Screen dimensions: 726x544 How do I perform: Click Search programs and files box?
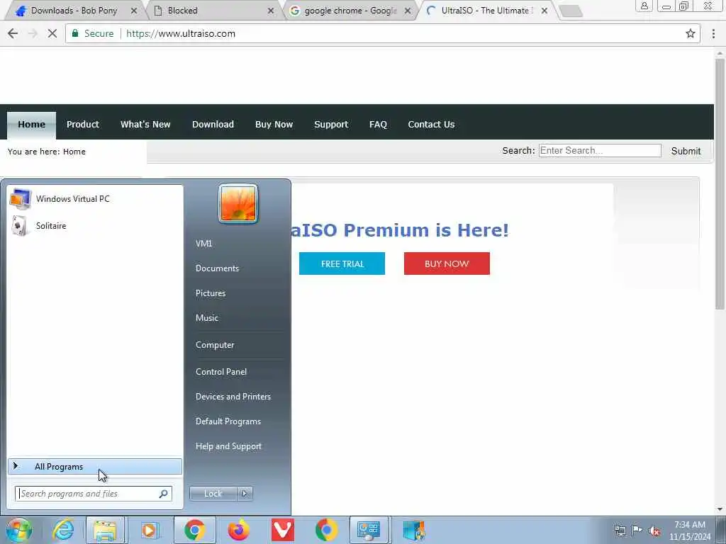click(93, 494)
